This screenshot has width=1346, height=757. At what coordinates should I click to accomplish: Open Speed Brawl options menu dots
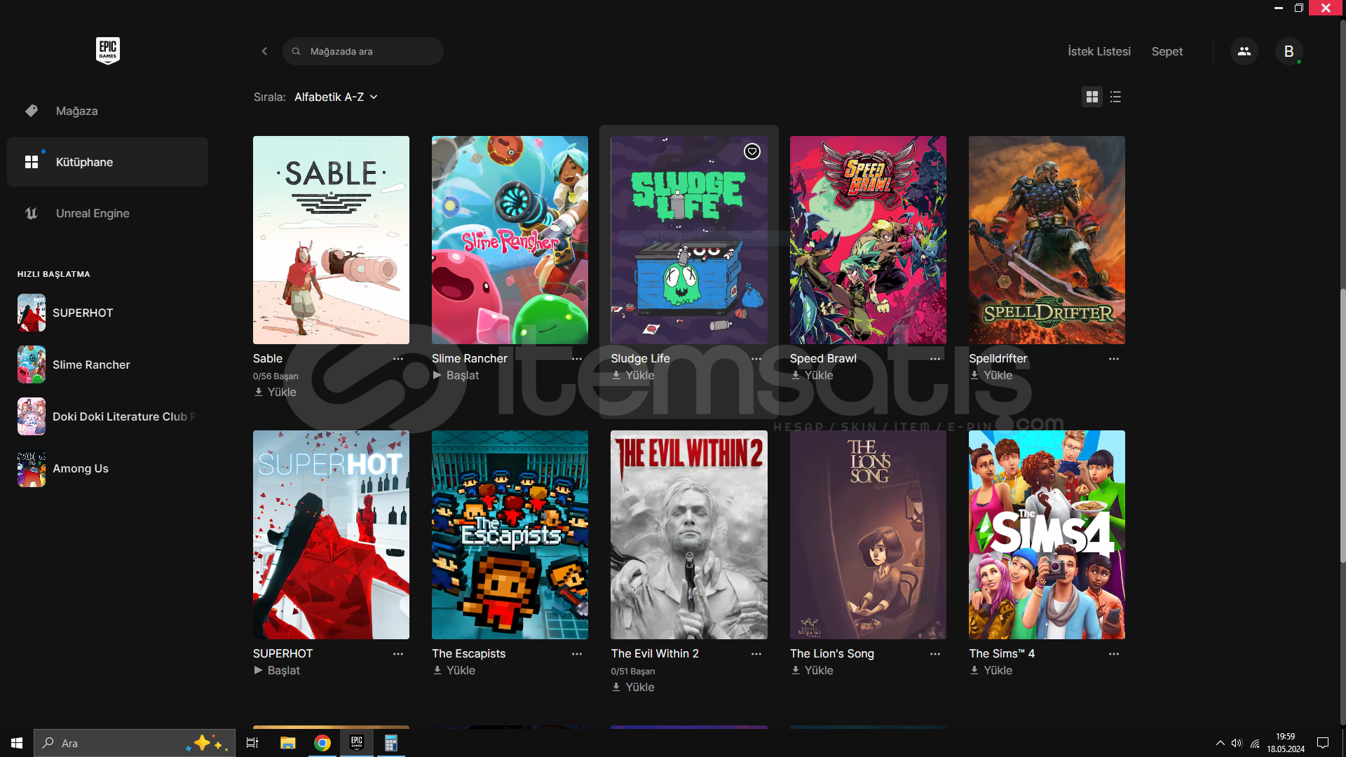tap(935, 359)
